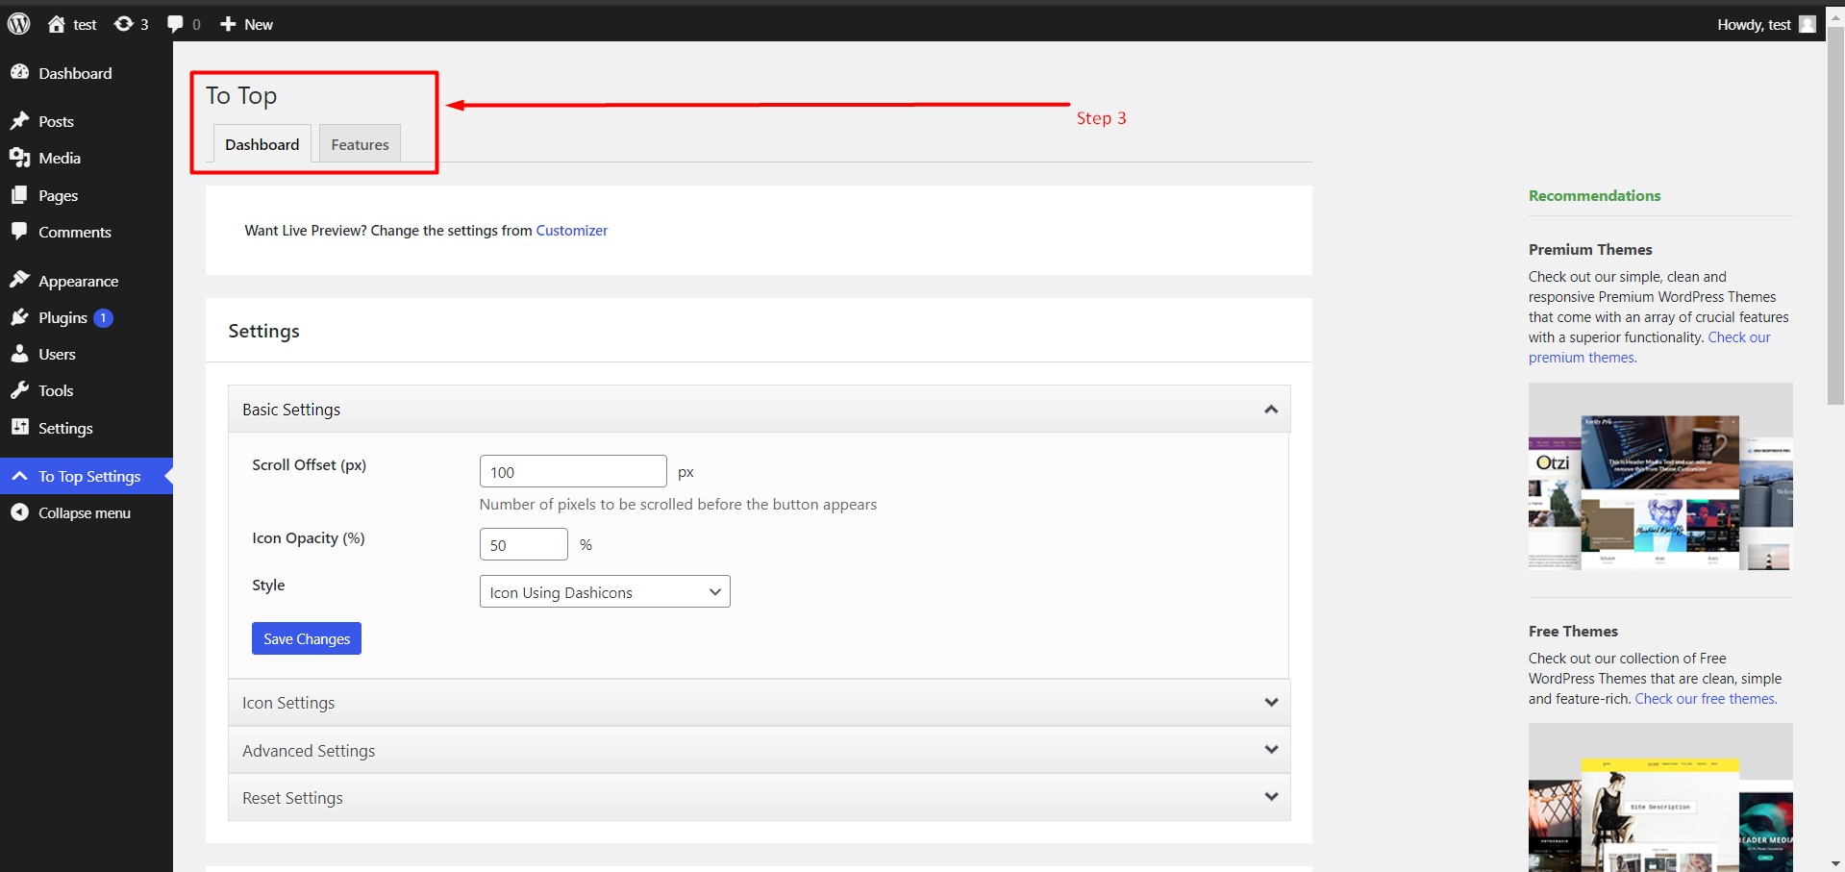The image size is (1845, 872).
Task: Click the Collapse menu circle icon
Action: 19,512
